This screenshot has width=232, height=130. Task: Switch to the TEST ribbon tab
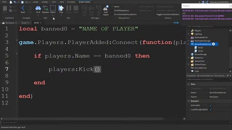pos(54,2)
